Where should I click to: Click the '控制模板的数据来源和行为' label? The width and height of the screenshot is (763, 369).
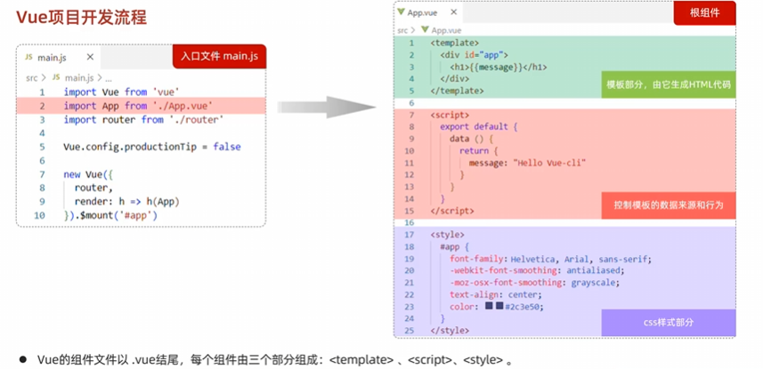point(668,205)
